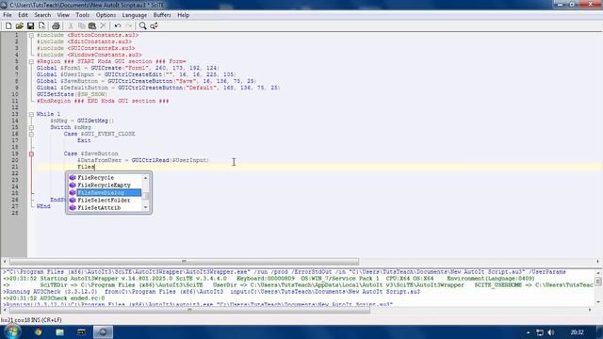
Task: Click the volume speaker tray icon
Action: coord(550,332)
